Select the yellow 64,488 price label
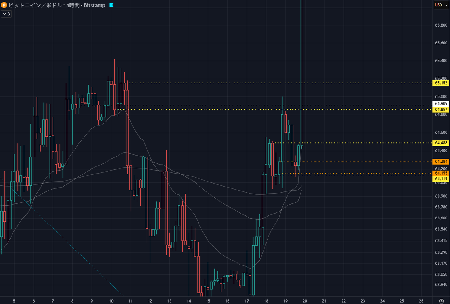 pos(441,143)
